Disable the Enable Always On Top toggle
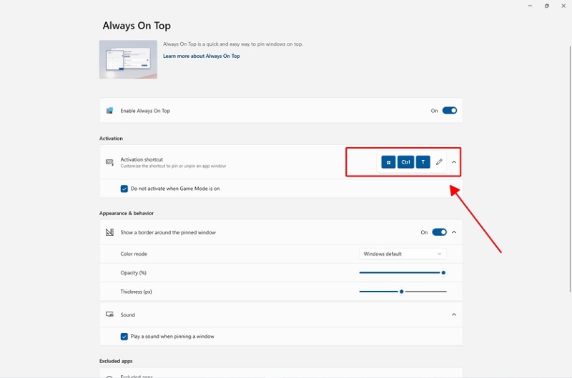This screenshot has height=378, width=572. click(x=449, y=111)
